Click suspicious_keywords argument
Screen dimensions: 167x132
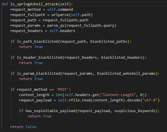(x=135, y=111)
